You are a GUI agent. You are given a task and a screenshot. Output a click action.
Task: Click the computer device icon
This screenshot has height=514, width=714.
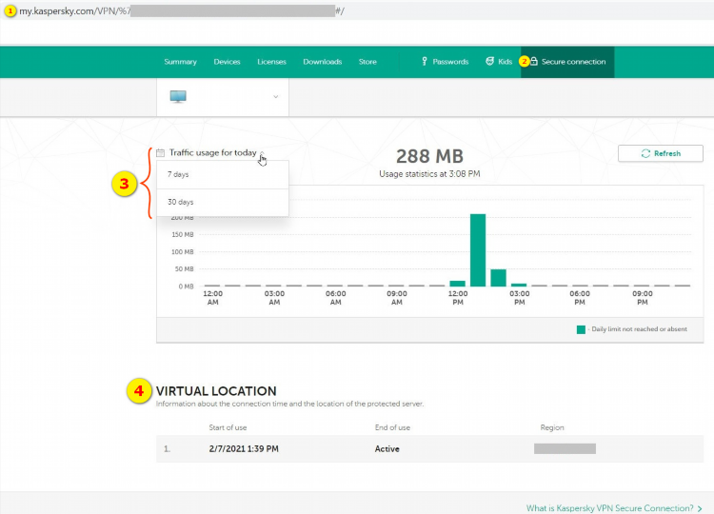[178, 96]
